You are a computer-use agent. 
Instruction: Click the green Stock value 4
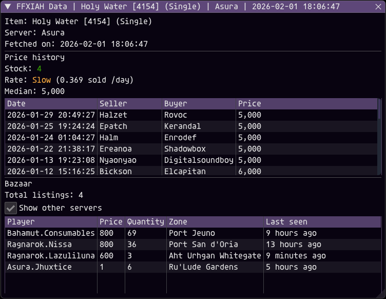(39, 68)
